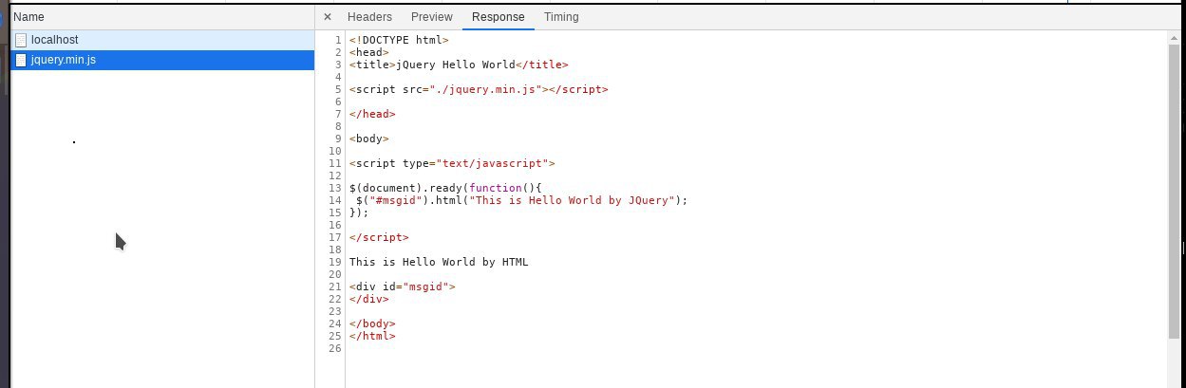Select the Response tab
Screen dimensions: 1186x388
499,17
